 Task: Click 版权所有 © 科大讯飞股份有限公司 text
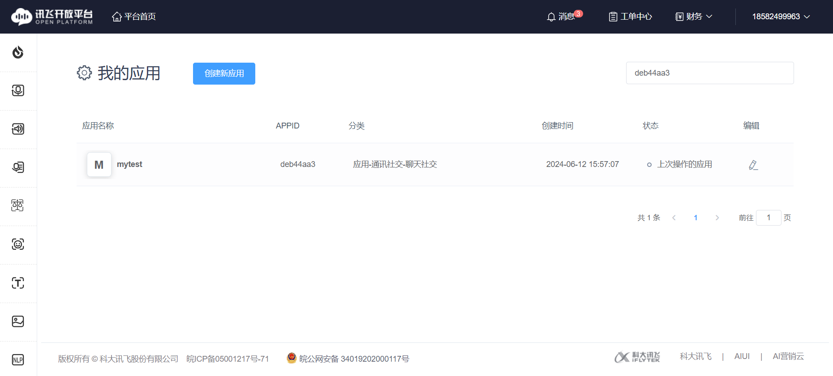pos(118,359)
